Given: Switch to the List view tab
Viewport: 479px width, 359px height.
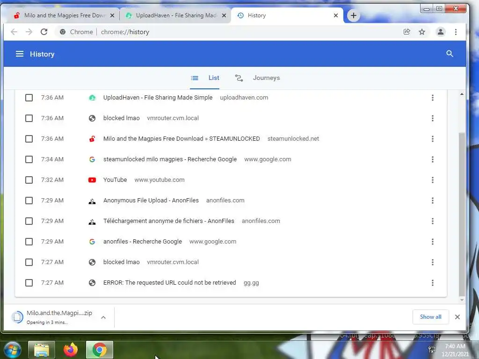Looking at the screenshot, I should point(205,78).
